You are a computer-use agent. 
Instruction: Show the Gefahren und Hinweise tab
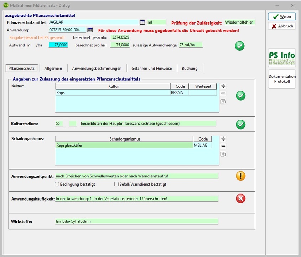pyautogui.click(x=152, y=68)
